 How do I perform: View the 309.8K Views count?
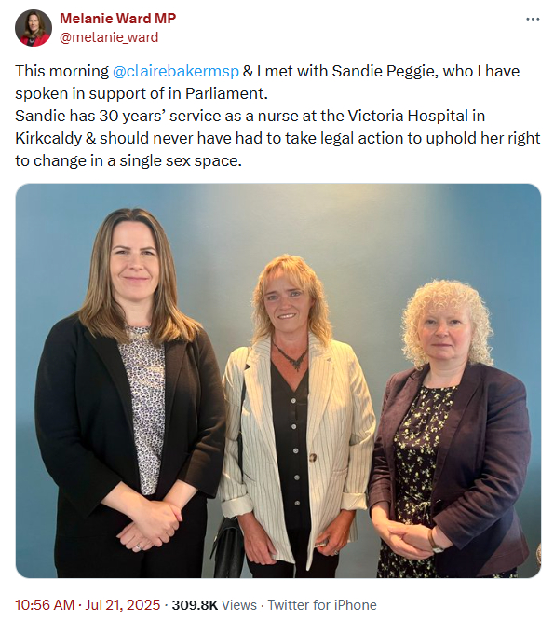[x=214, y=605]
